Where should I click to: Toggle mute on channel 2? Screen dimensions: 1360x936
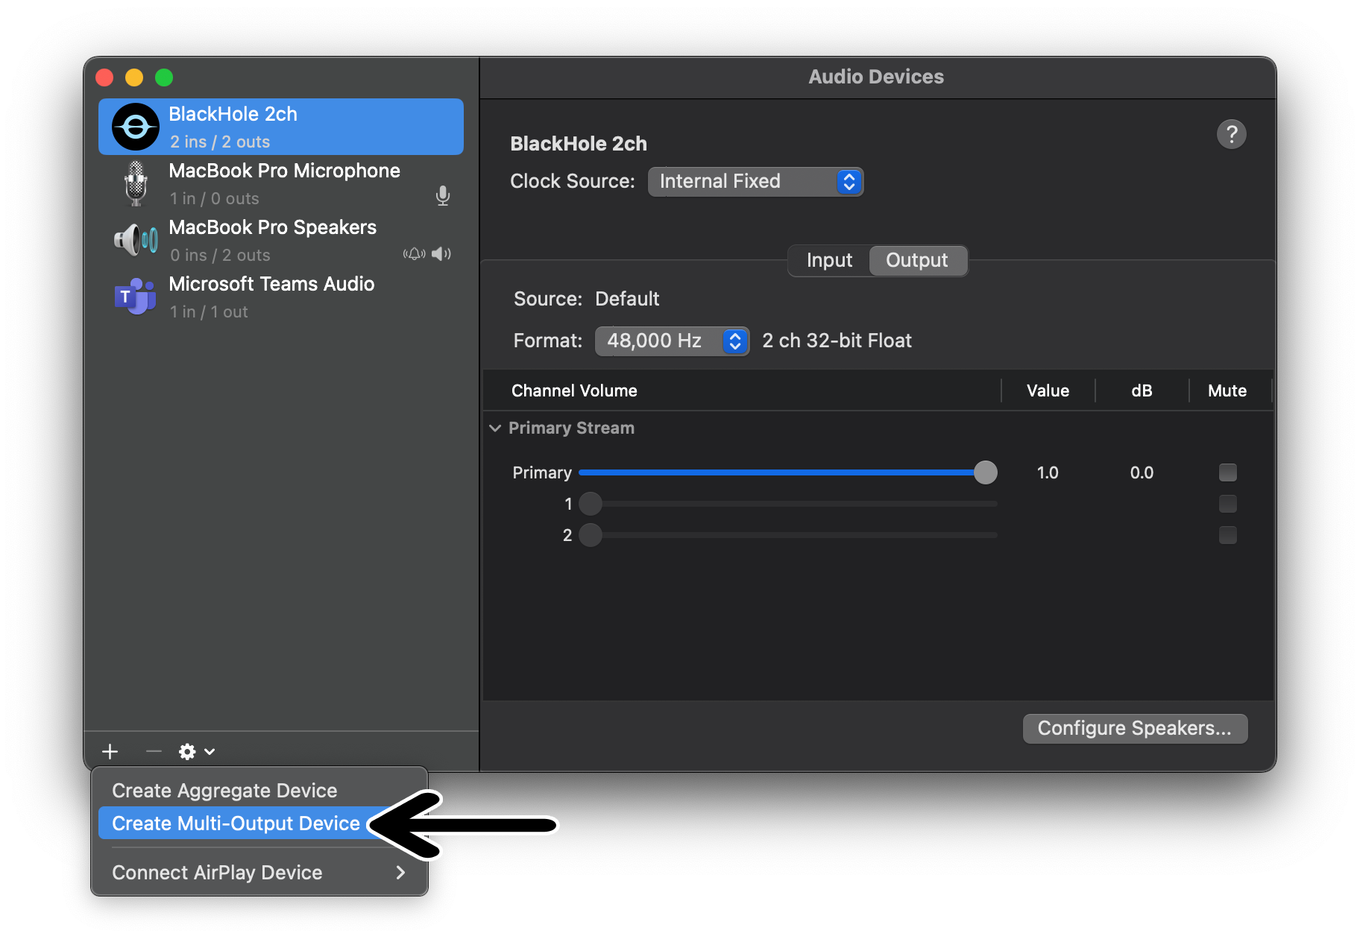tap(1227, 534)
